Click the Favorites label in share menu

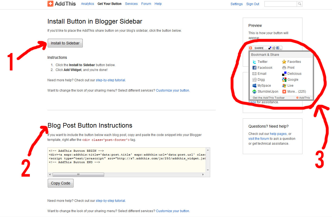pos(294,62)
